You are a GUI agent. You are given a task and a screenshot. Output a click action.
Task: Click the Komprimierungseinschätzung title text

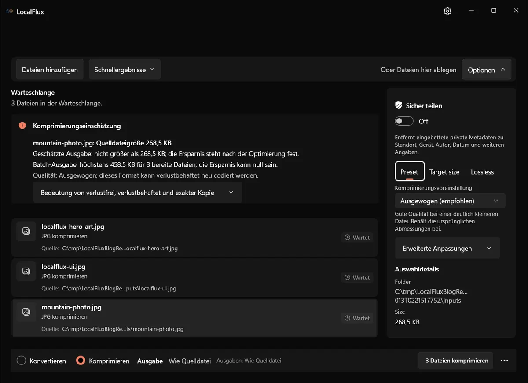point(77,126)
